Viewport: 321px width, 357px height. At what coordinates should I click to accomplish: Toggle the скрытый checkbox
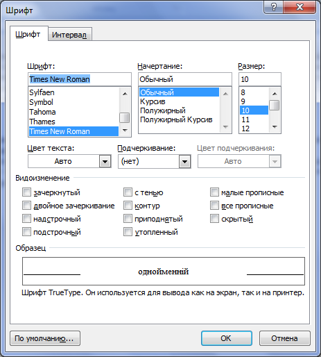tap(214, 219)
